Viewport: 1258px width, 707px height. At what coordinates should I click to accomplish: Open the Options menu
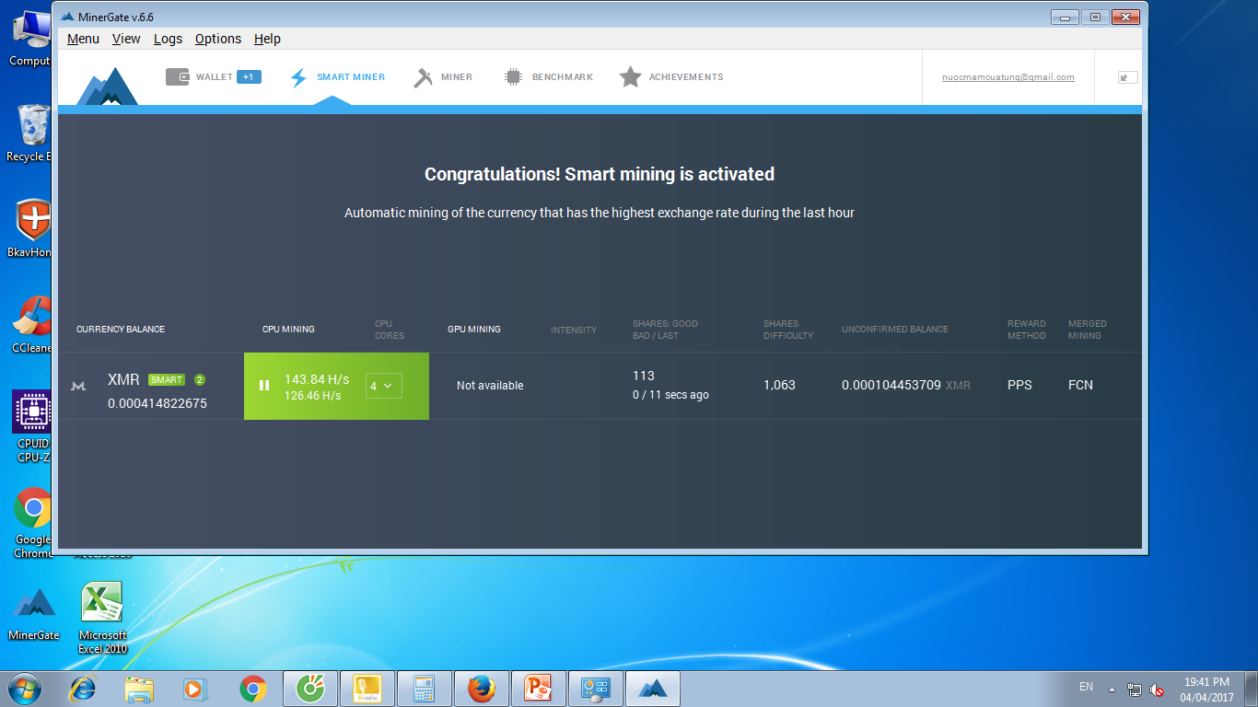(x=218, y=39)
